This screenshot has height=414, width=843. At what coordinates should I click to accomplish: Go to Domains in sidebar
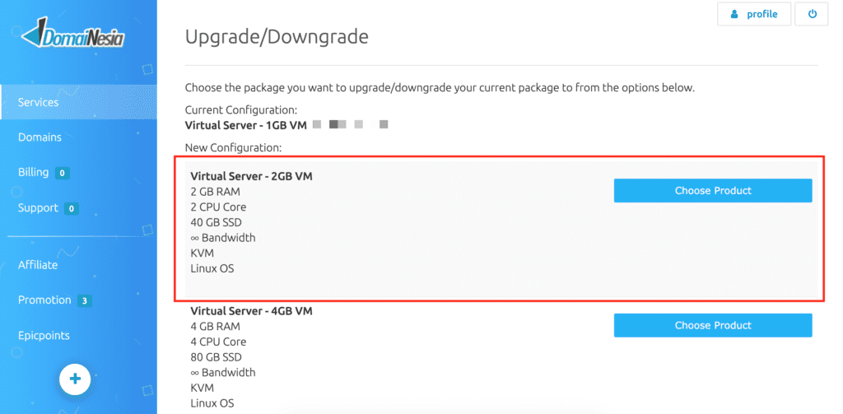click(40, 137)
